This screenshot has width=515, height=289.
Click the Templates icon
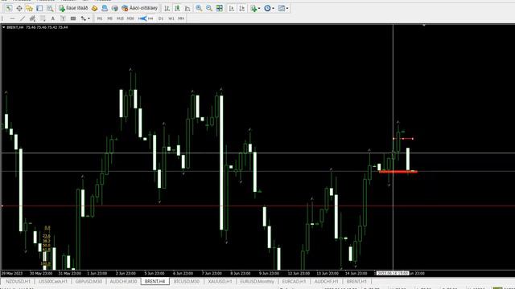(282, 8)
